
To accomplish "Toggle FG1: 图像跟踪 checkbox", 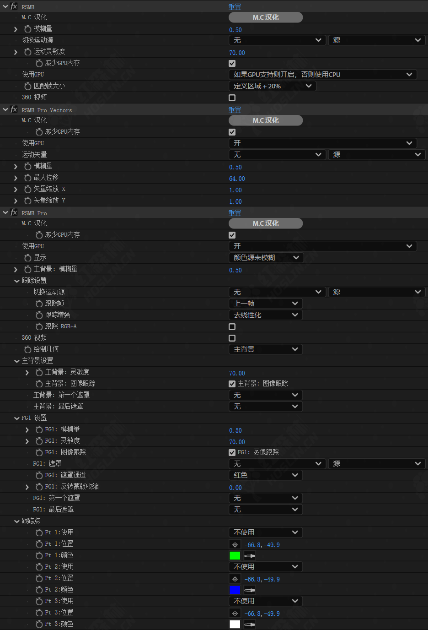I will coord(232,452).
